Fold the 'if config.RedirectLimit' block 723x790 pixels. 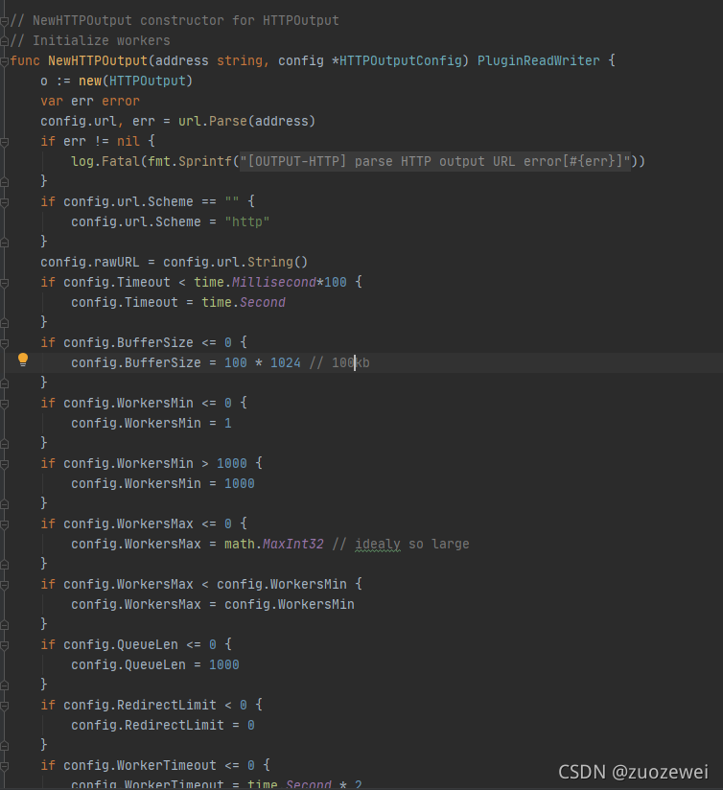pos(4,707)
